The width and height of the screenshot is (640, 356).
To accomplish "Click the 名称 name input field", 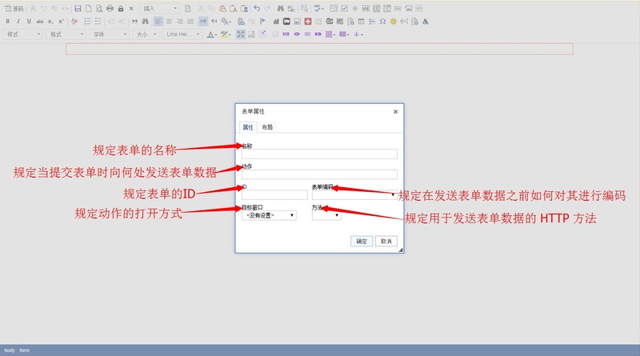I will point(319,154).
